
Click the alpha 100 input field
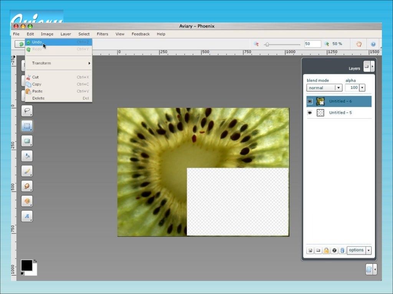352,88
